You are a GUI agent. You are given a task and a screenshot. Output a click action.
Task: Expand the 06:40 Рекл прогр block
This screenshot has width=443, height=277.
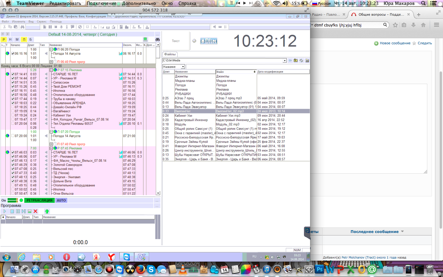tap(51, 62)
